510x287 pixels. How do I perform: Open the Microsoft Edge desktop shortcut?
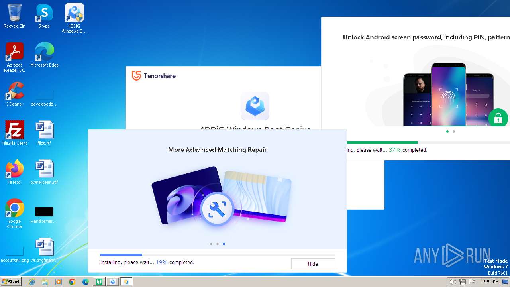click(x=44, y=55)
